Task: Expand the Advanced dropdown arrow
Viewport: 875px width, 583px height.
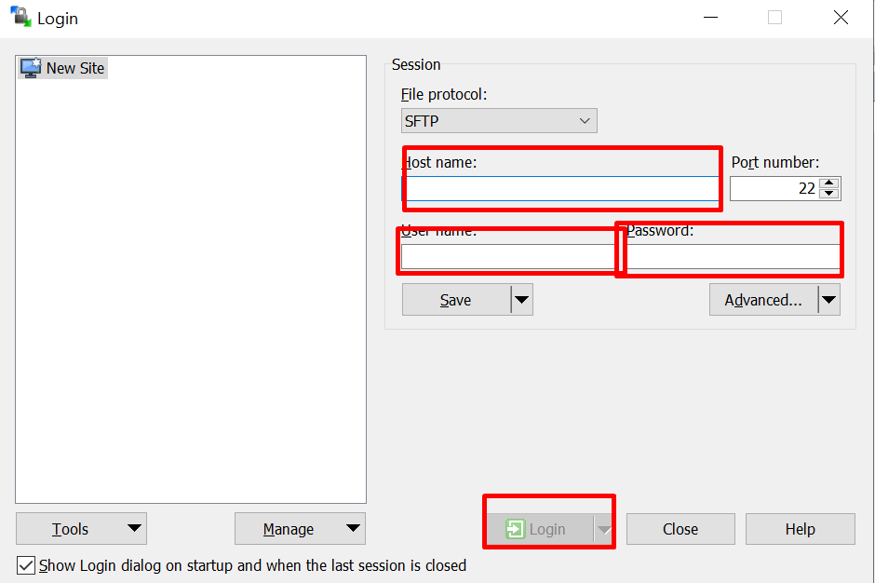Action: point(829,300)
